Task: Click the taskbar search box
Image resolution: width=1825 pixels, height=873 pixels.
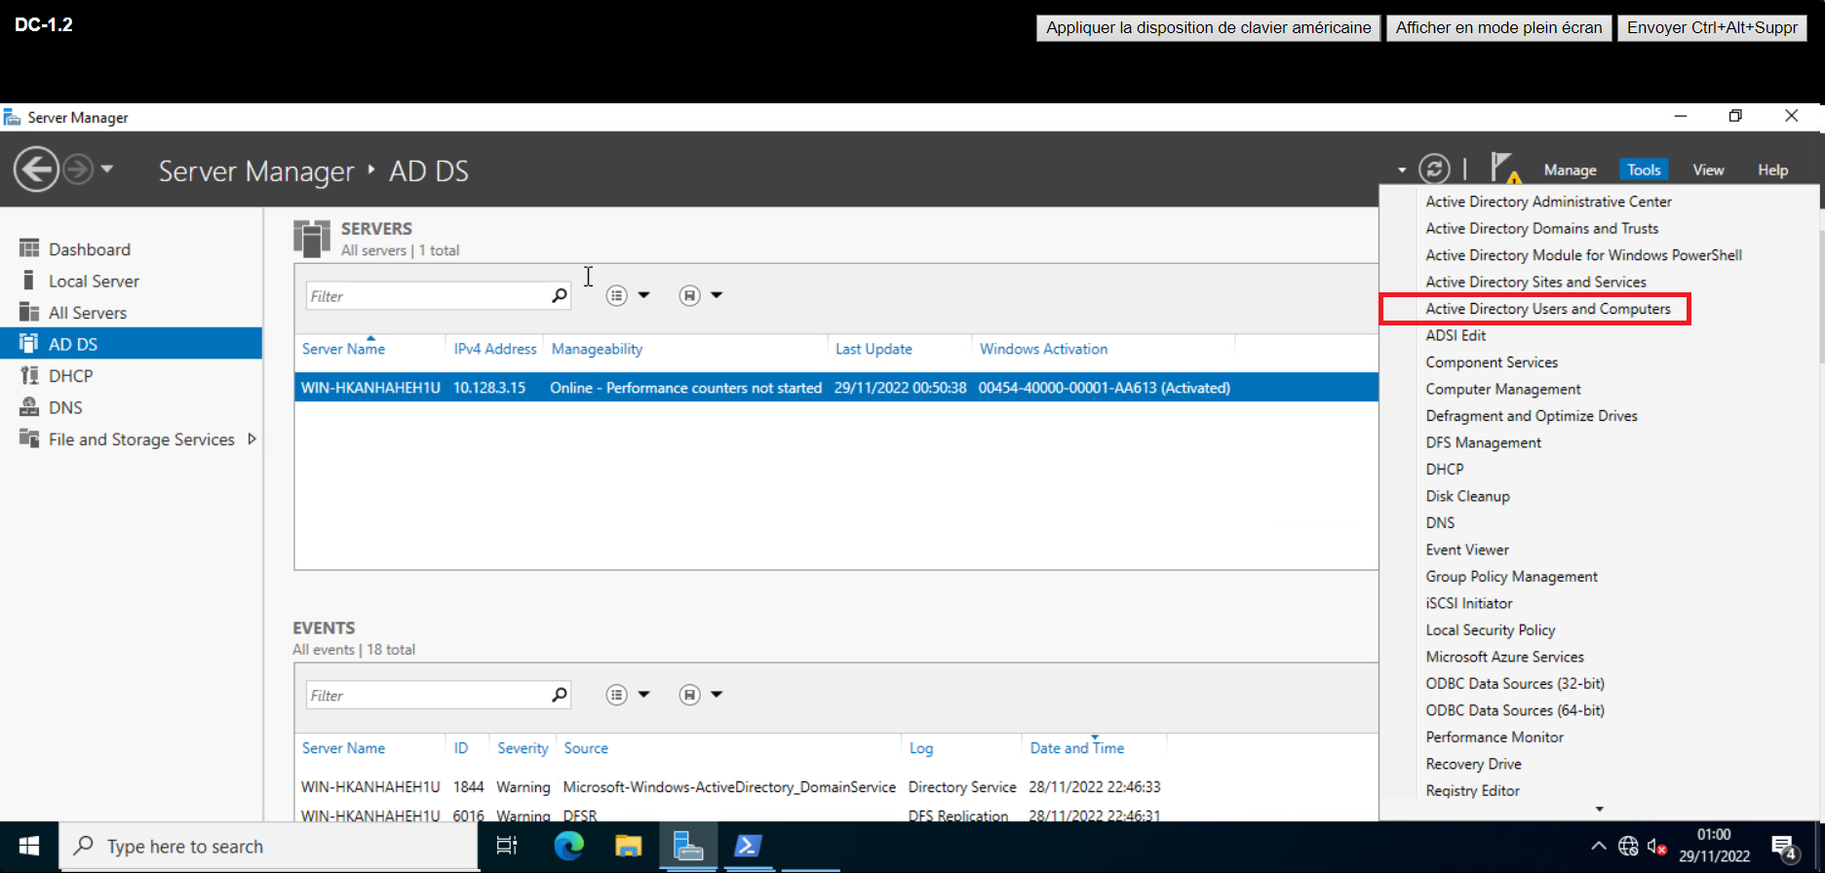Action: click(269, 846)
